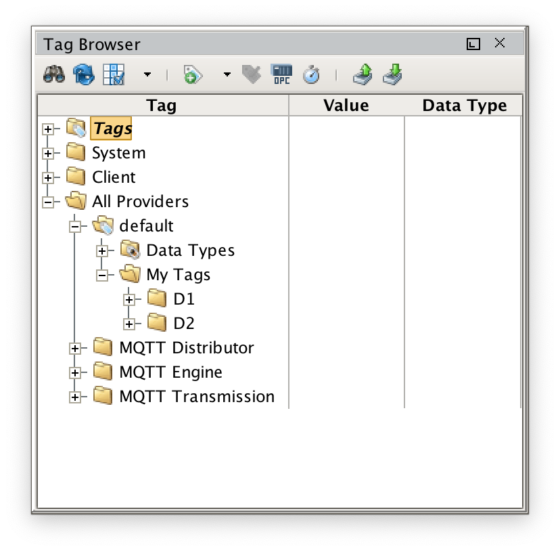This screenshot has width=560, height=551.
Task: Select the System folder in tree
Action: [118, 153]
